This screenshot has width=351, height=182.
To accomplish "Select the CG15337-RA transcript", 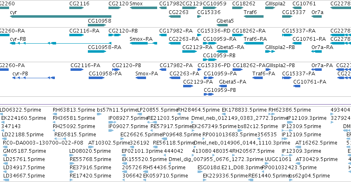I will [287, 35].
